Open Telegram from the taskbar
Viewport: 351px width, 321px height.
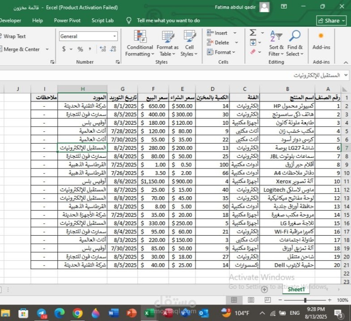[42, 313]
